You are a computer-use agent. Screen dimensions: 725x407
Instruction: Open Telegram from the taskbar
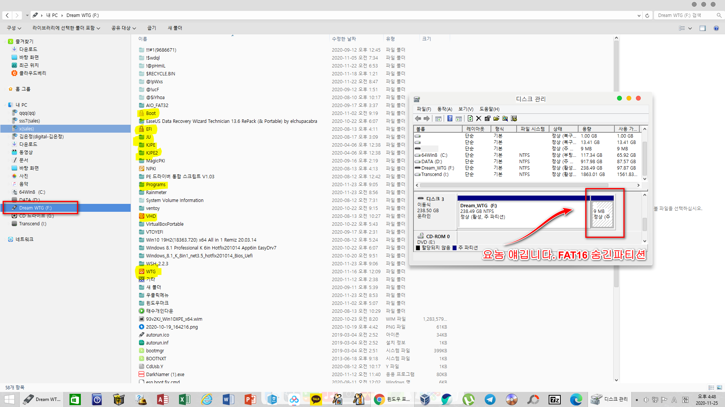click(x=490, y=399)
